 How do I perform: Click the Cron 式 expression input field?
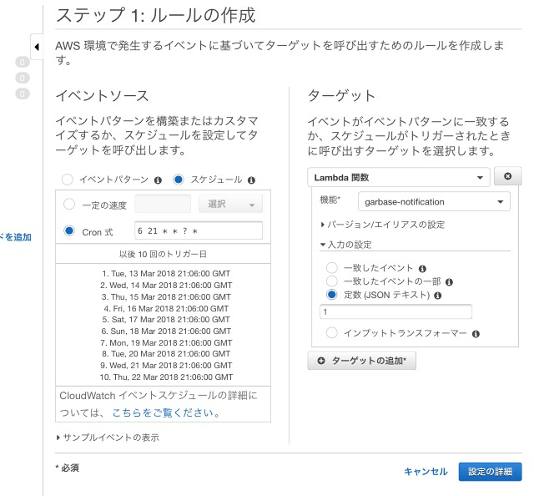coord(198,231)
